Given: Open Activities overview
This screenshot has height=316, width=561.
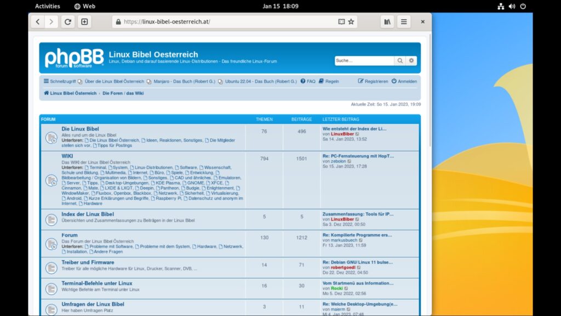Looking at the screenshot, I should (x=47, y=6).
